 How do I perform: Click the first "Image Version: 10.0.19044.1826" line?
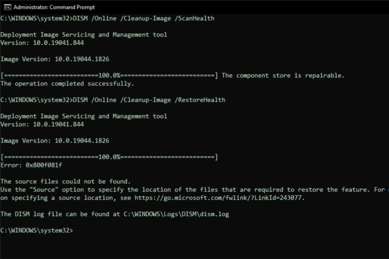(54, 59)
